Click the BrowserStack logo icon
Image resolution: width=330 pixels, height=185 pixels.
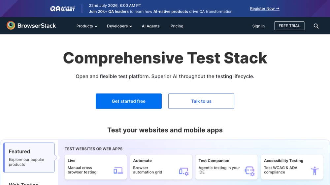pos(11,26)
